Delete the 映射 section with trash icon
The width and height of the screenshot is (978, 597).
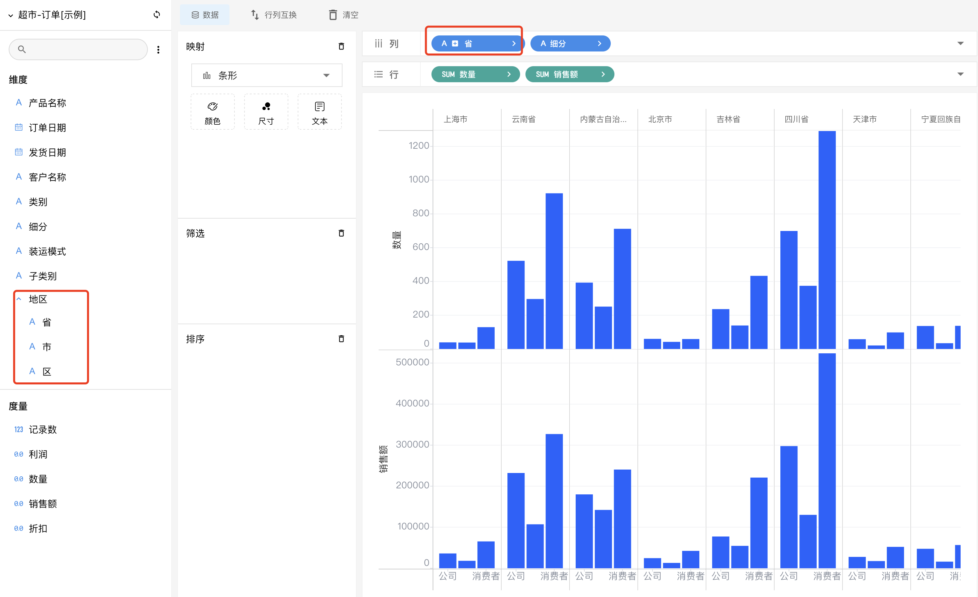pyautogui.click(x=341, y=46)
